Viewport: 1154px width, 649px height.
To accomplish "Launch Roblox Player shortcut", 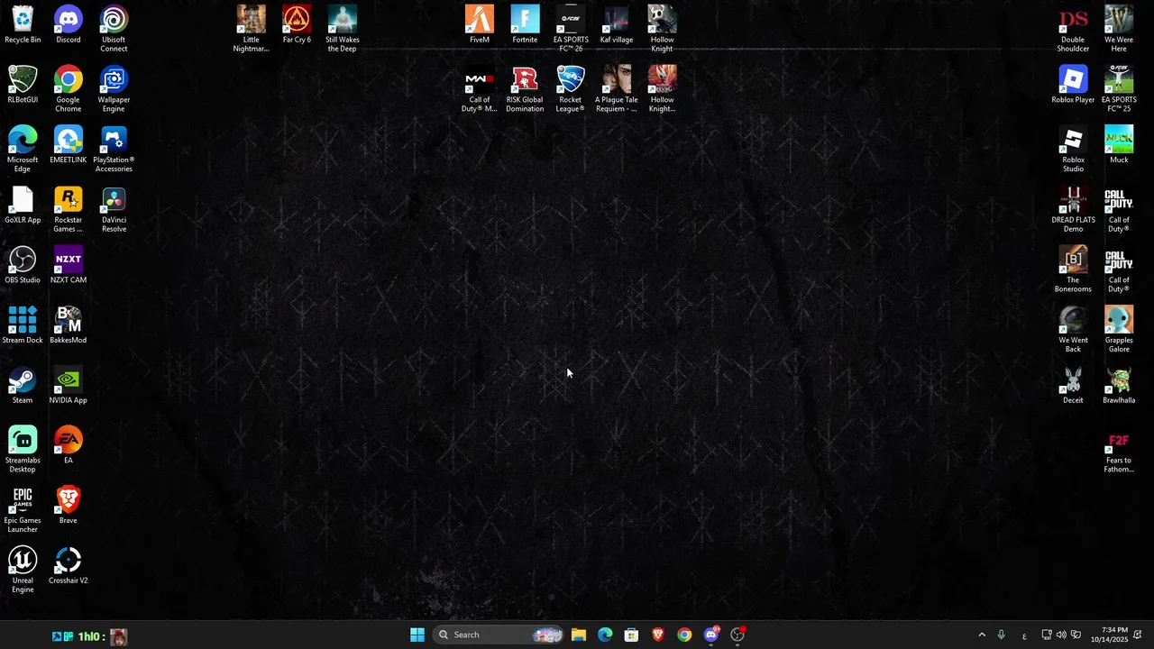I will (1073, 86).
